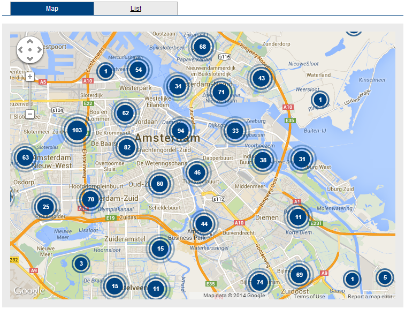Image resolution: width=405 pixels, height=309 pixels.
Task: Select the cluster marker labeled 74
Action: click(x=260, y=282)
